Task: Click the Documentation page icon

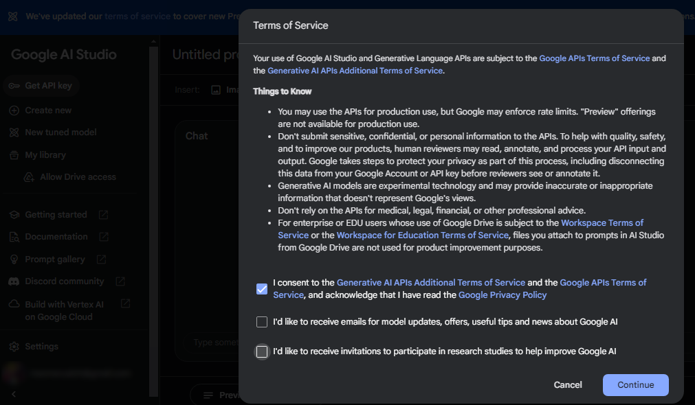Action: (14, 237)
